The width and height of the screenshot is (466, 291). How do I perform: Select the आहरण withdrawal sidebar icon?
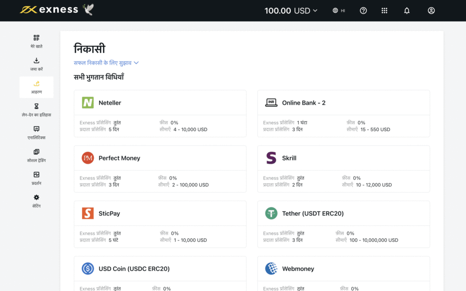36,84
